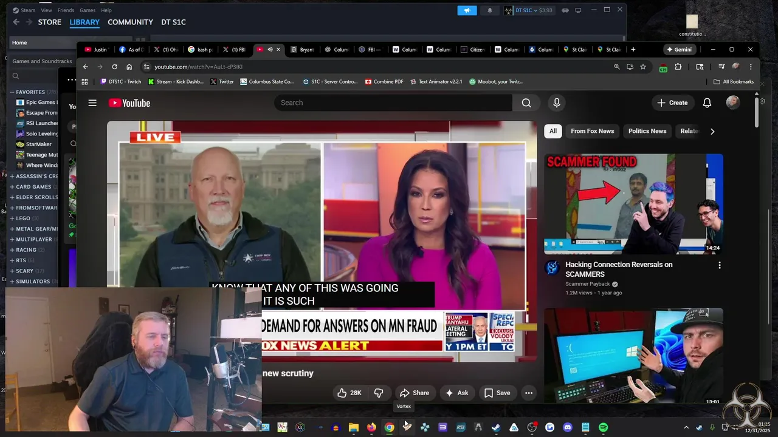
Task: Open Discord from the taskbar
Action: 568,427
